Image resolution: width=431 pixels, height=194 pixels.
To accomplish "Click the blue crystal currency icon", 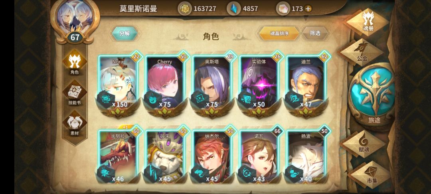I will coord(234,9).
